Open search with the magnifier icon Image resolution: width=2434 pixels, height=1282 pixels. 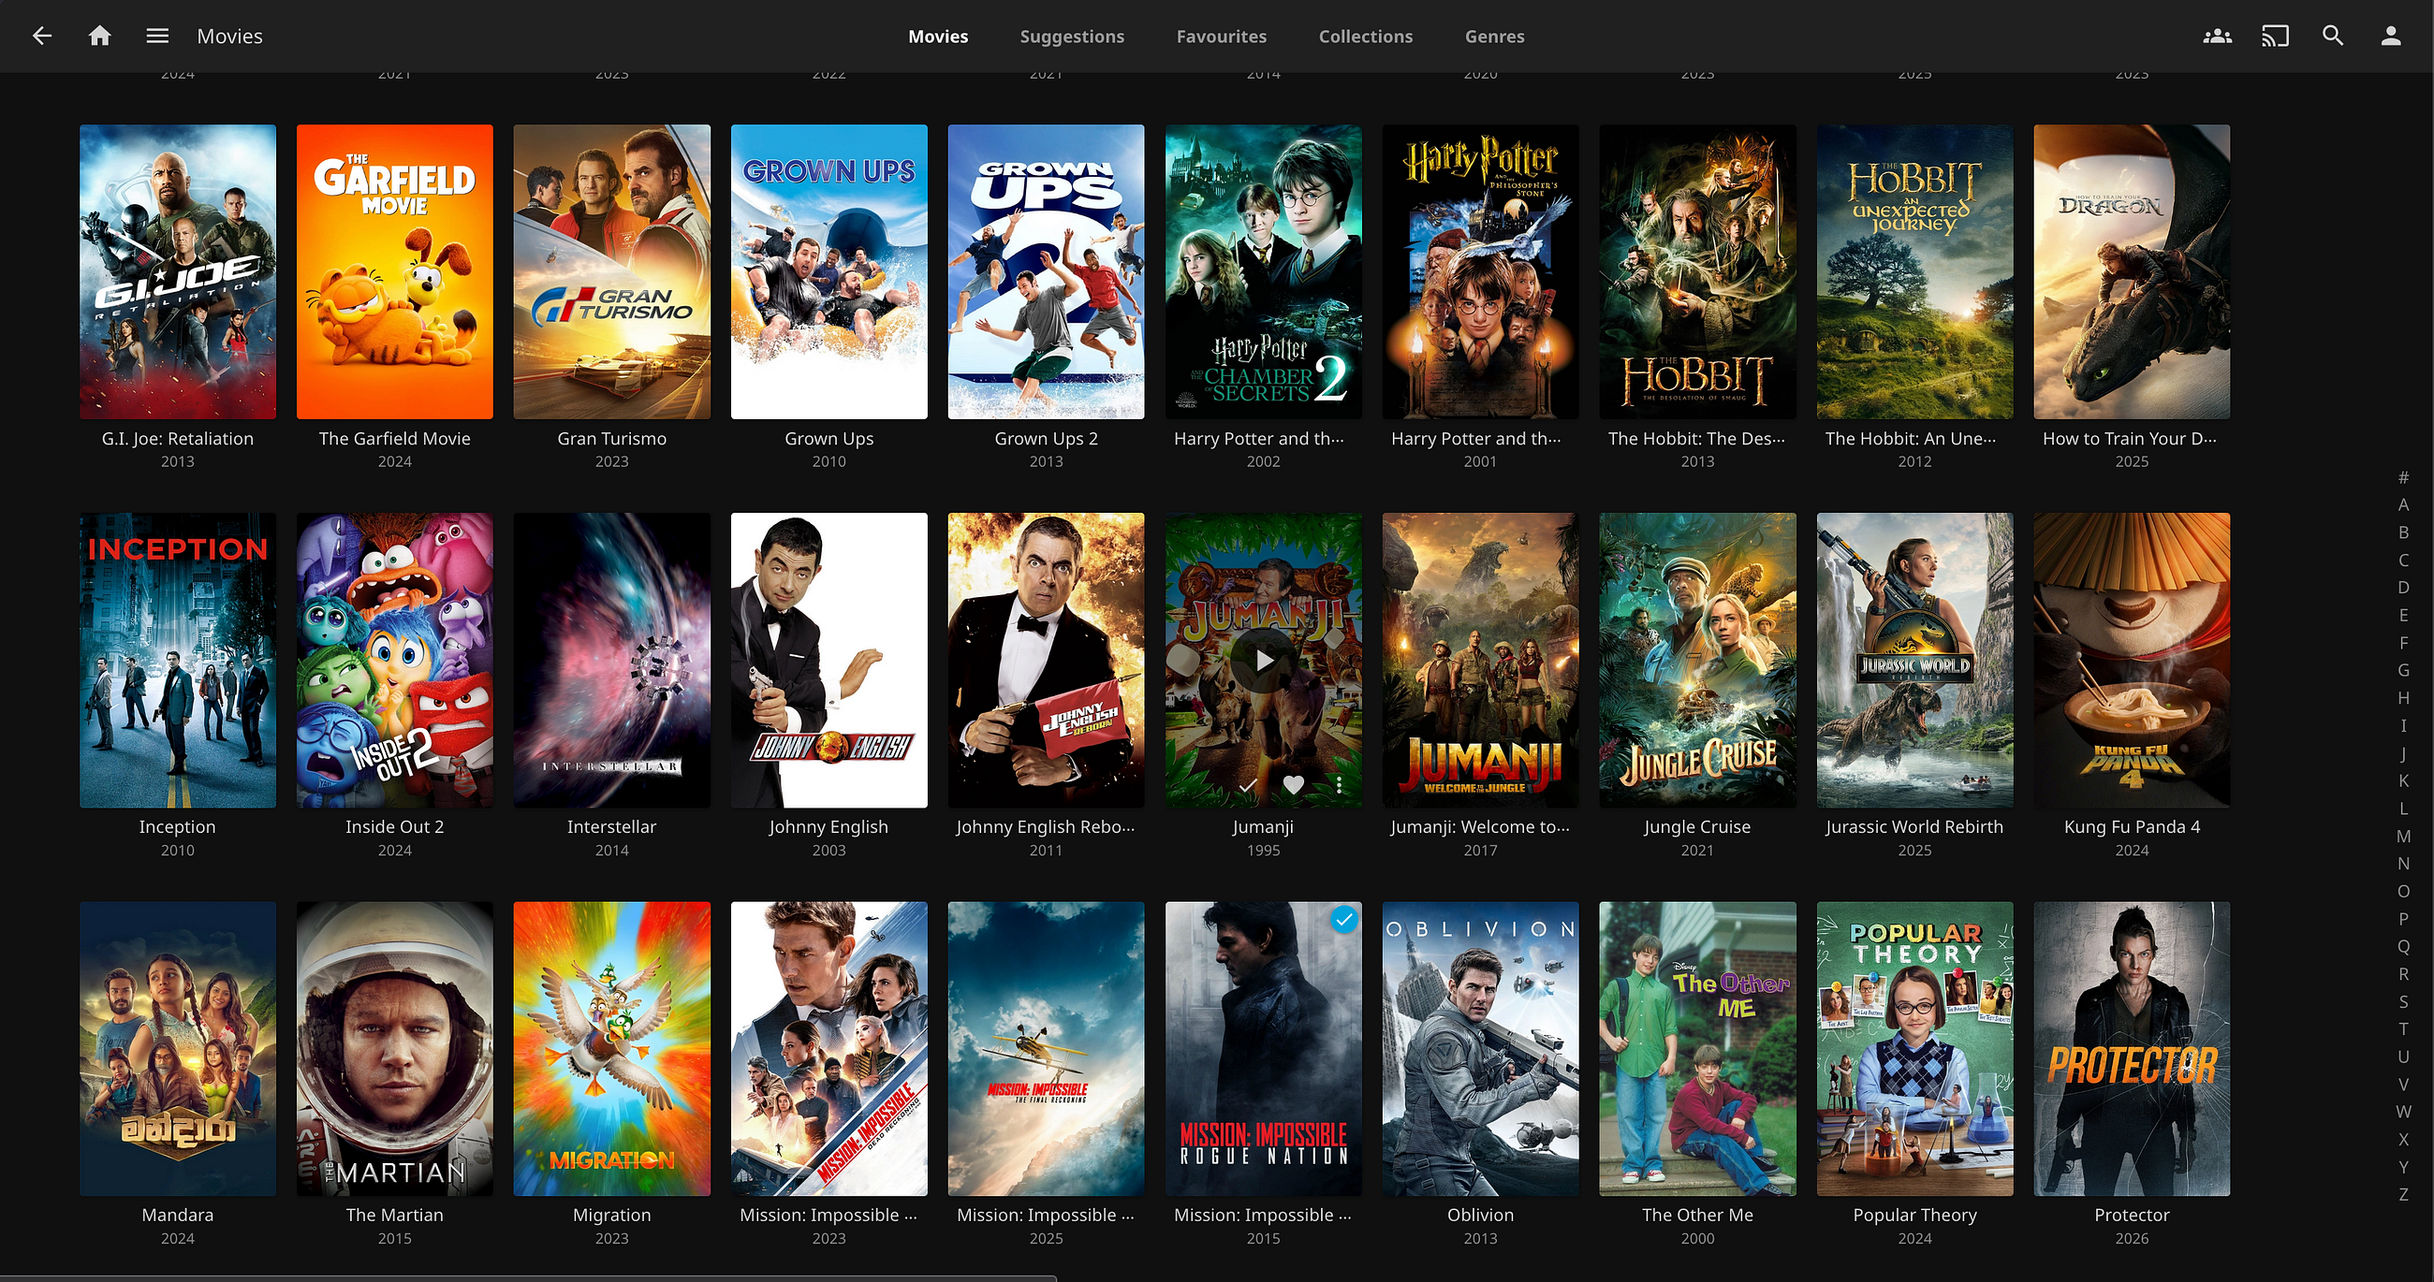click(2333, 36)
